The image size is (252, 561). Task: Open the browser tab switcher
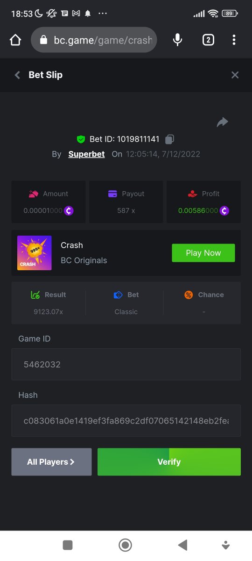pos(208,40)
